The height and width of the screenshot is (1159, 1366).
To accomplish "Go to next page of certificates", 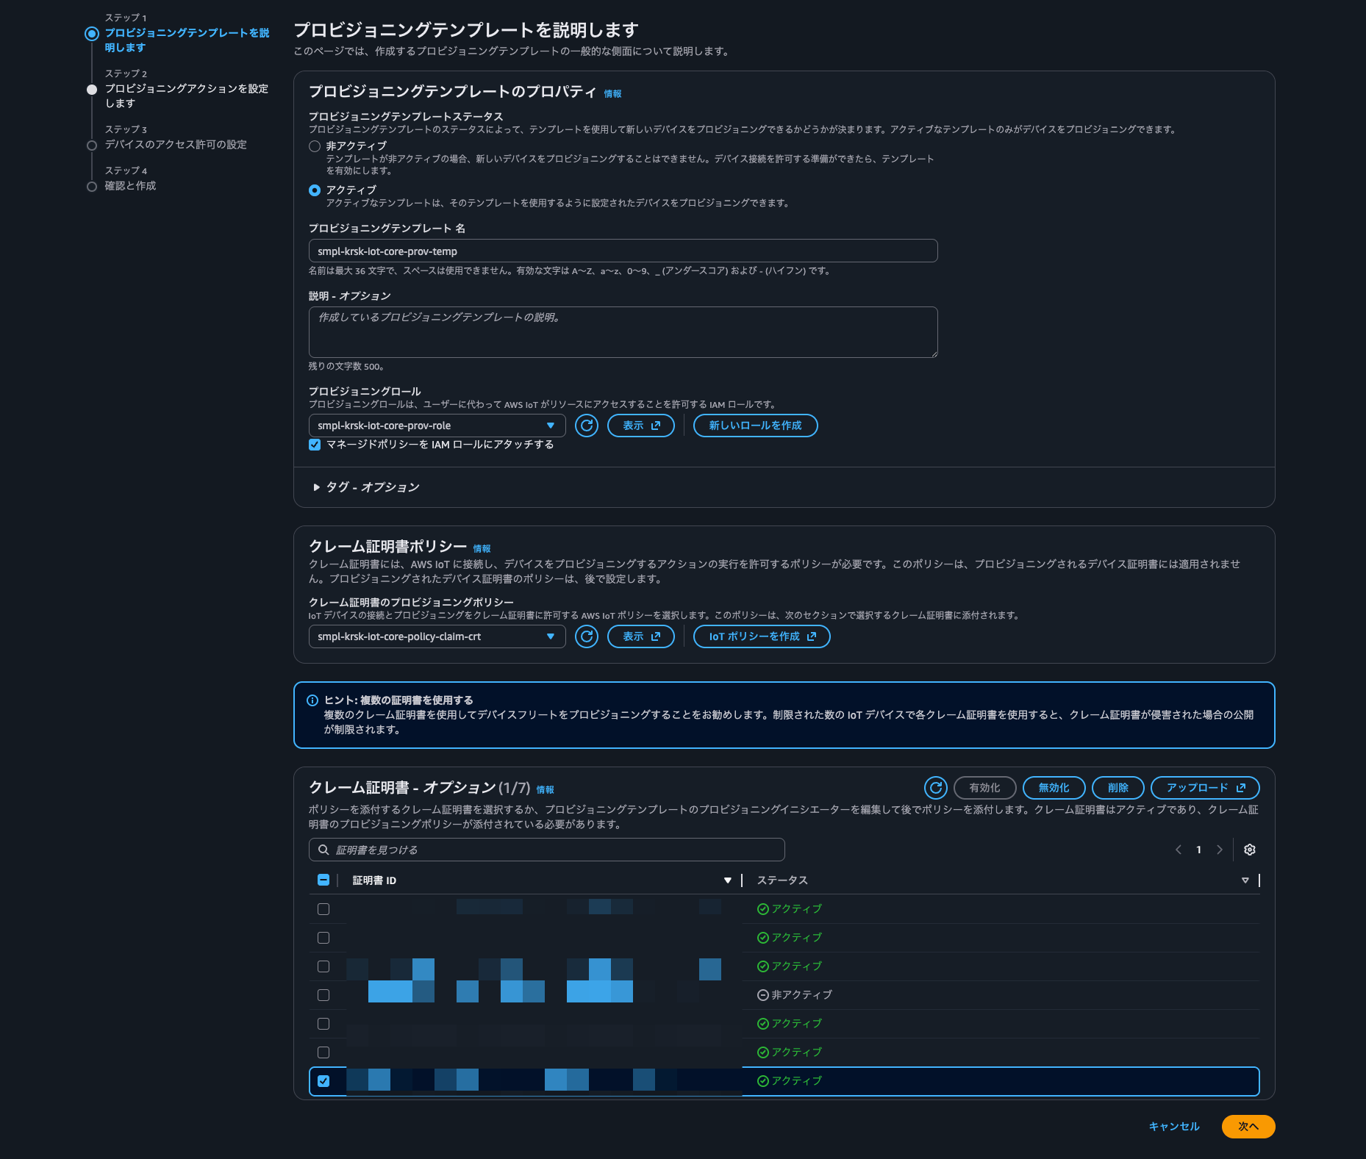I will tap(1220, 850).
